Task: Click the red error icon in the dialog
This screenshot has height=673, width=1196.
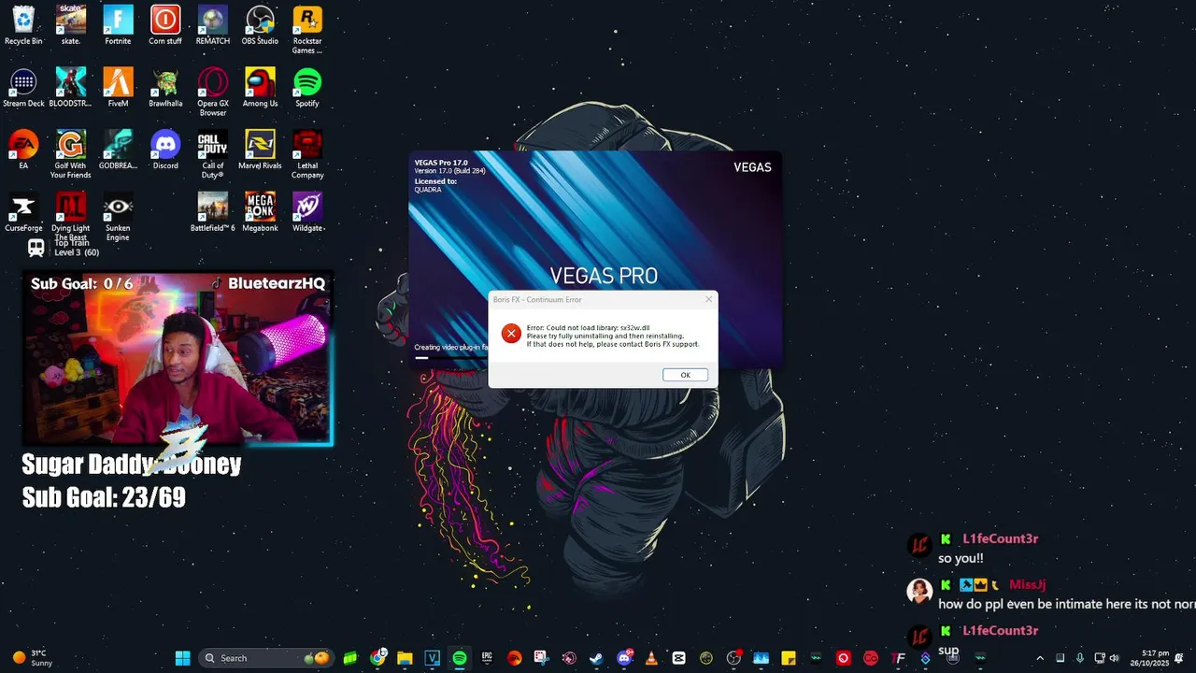Action: [511, 334]
